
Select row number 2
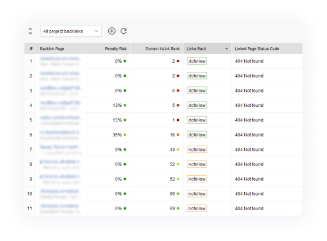(x=31, y=76)
